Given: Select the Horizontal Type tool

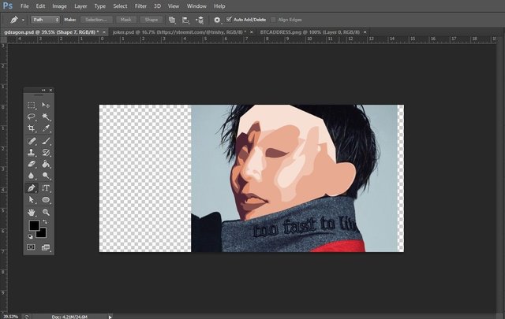Looking at the screenshot, I should tap(46, 188).
